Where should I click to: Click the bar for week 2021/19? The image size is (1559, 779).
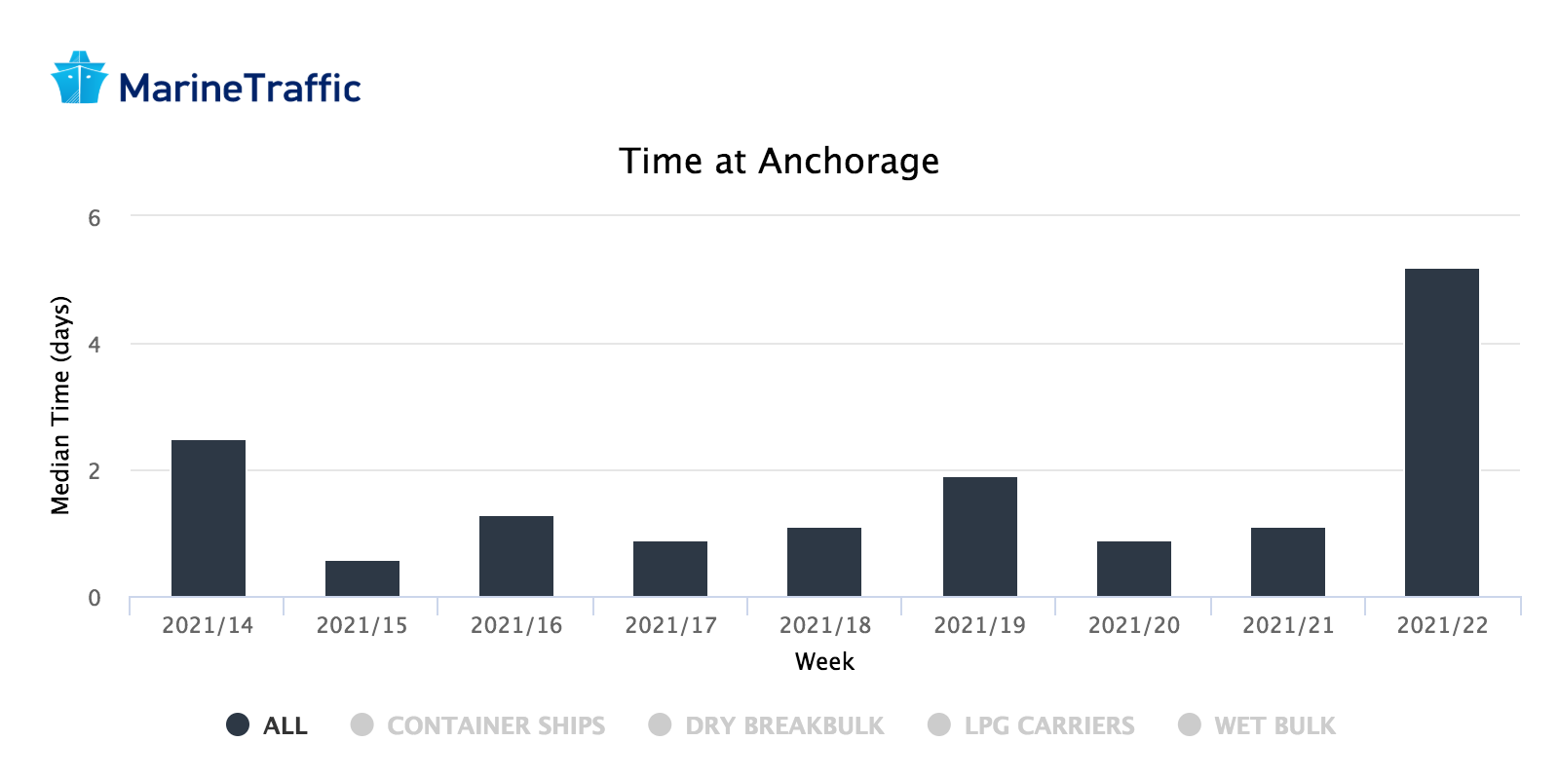pos(980,537)
